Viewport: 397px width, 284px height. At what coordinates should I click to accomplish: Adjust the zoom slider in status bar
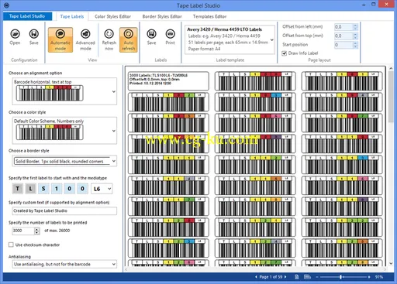point(341,277)
